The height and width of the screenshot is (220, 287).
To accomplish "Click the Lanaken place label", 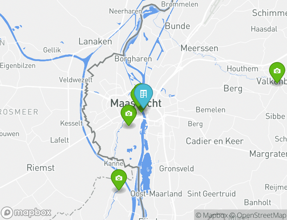I will point(95,42).
